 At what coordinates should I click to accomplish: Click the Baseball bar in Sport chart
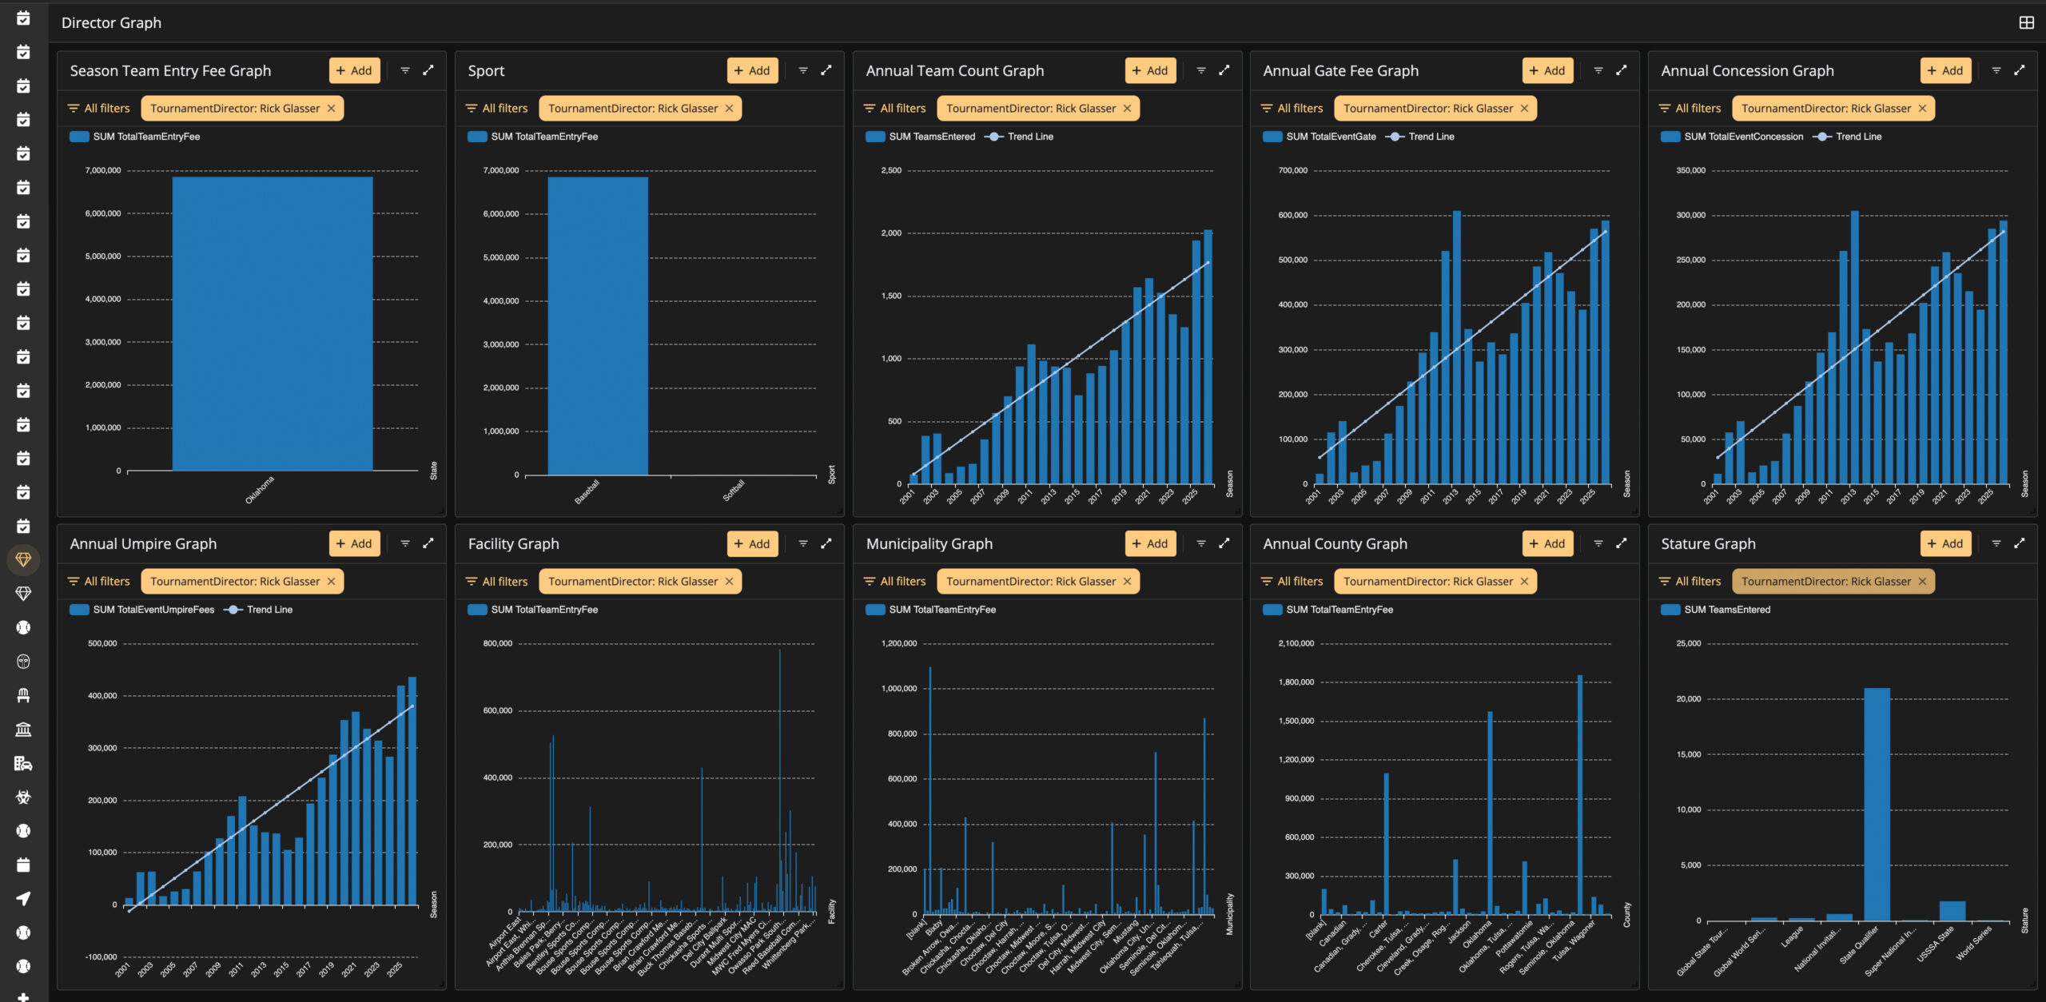click(598, 326)
